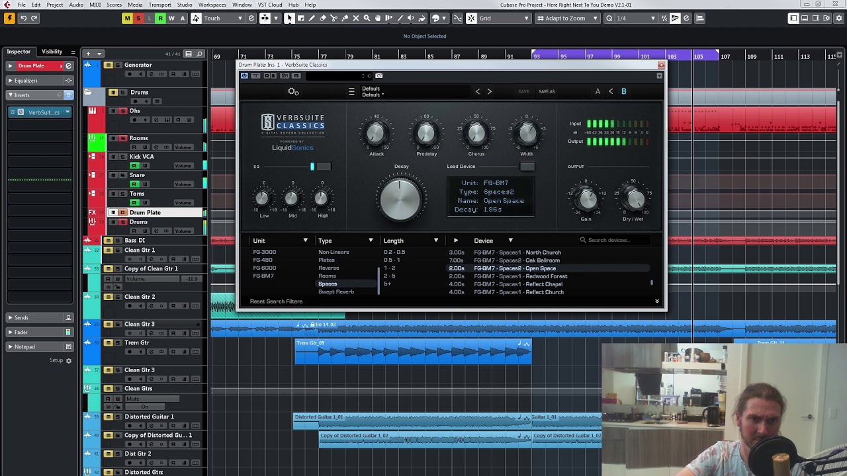Screen dimensions: 847x476
Task: Click the Add Track plus button
Action: pyautogui.click(x=88, y=54)
